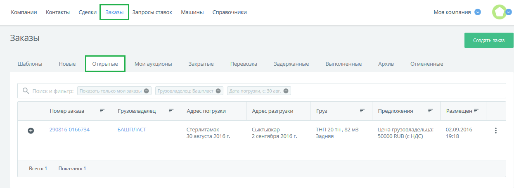Click Моя компания label
Viewport: 514px width, 188px height.
click(x=452, y=12)
